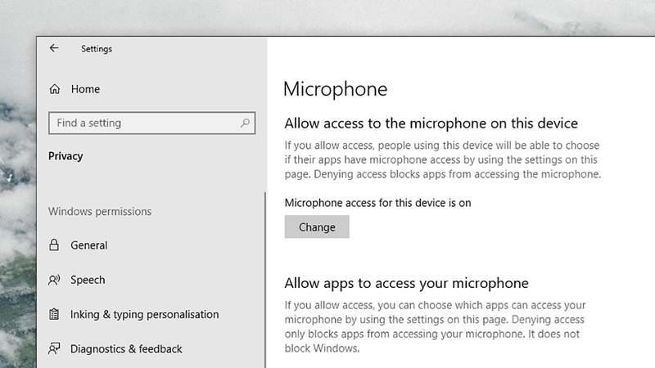Click 'Allow access to the microphone on this device'

[x=431, y=123]
